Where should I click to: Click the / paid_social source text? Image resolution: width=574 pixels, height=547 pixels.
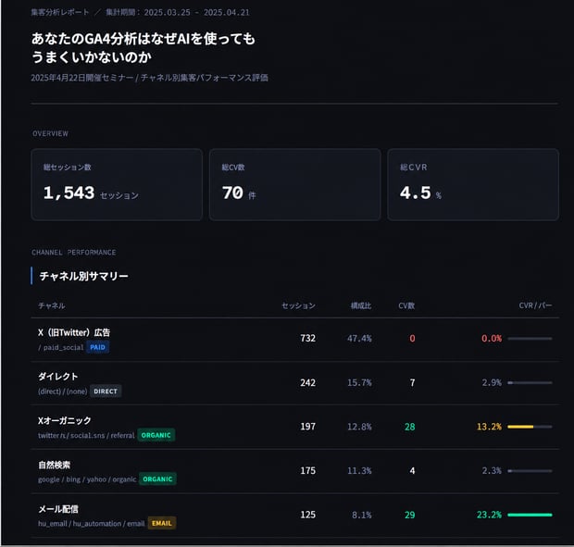(x=61, y=348)
